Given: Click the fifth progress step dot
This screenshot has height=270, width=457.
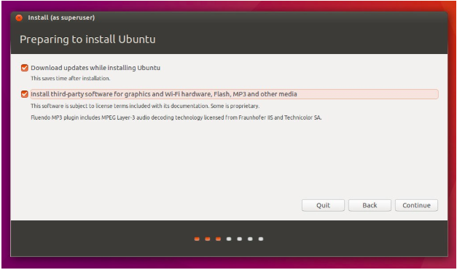Looking at the screenshot, I should [x=239, y=239].
